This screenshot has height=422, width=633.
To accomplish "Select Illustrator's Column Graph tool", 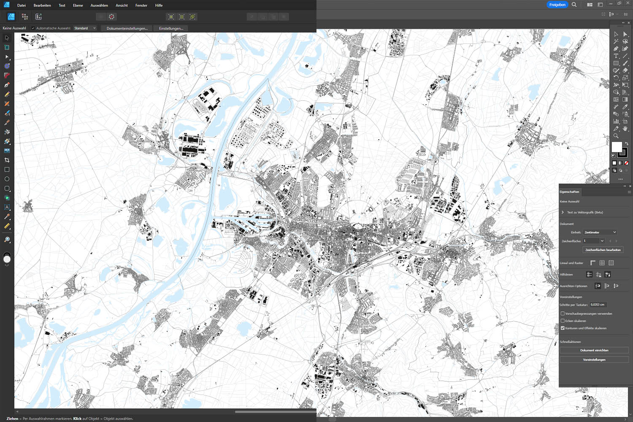I will (x=616, y=121).
